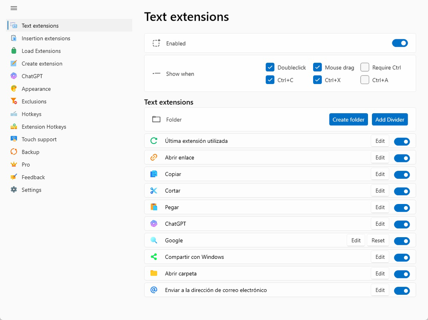Click the Text extensions sidebar icon

click(x=14, y=25)
